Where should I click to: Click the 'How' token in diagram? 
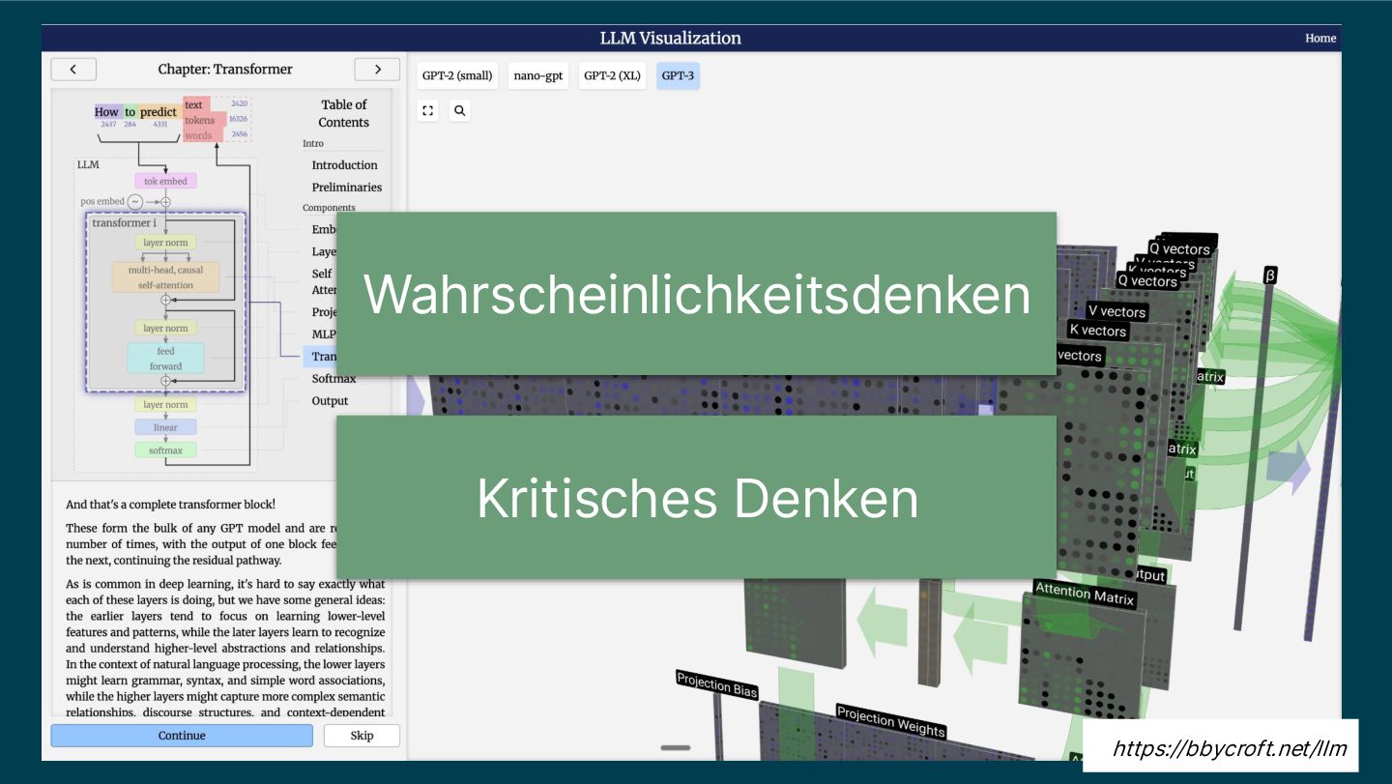pos(106,112)
